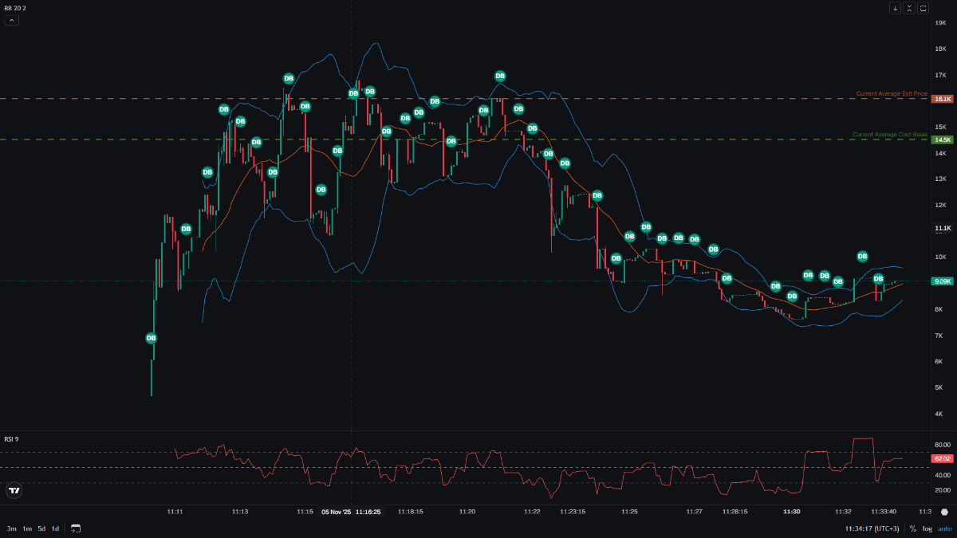Image resolution: width=957 pixels, height=538 pixels.
Task: Click the TradingView logo
Action: coord(14,490)
